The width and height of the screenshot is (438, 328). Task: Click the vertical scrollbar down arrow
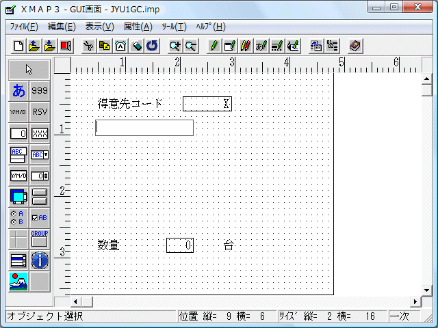point(426,290)
